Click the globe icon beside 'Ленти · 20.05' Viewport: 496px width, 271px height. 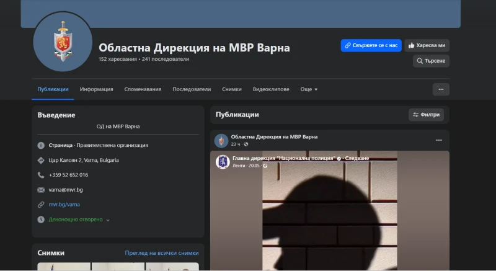[x=265, y=166]
